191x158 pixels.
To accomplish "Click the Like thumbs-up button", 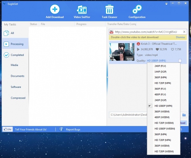I will (x=7, y=129).
